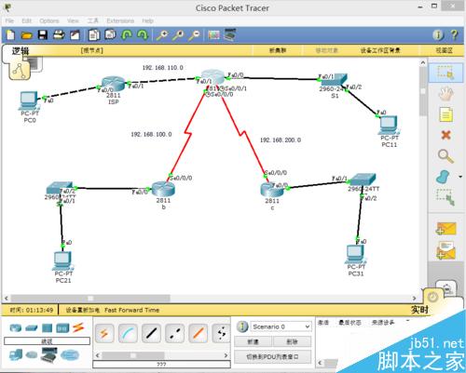
Task: Open the View menu
Action: point(73,20)
